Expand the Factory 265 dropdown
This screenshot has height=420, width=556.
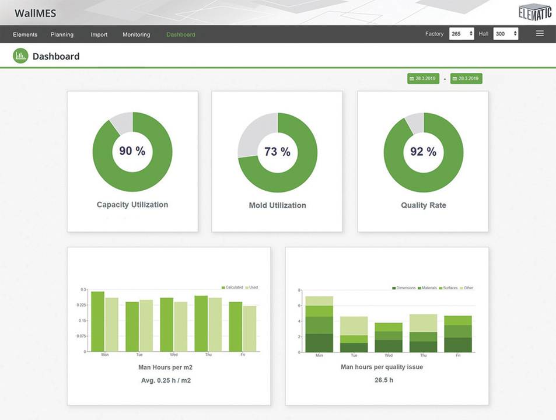click(x=461, y=34)
